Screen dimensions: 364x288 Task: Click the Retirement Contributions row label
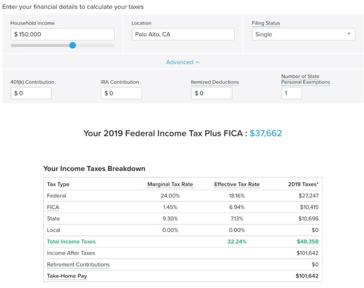pos(78,265)
